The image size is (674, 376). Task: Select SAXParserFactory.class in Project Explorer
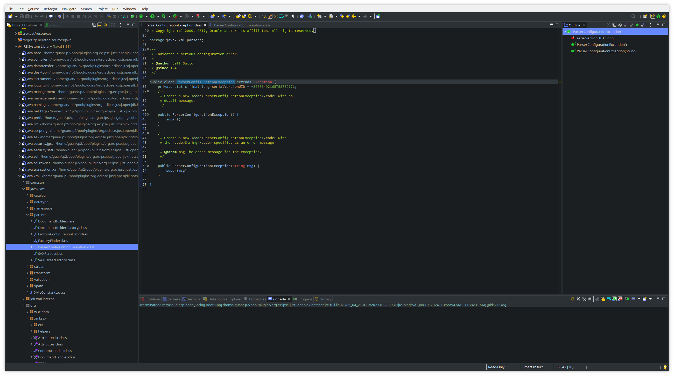pyautogui.click(x=56, y=260)
